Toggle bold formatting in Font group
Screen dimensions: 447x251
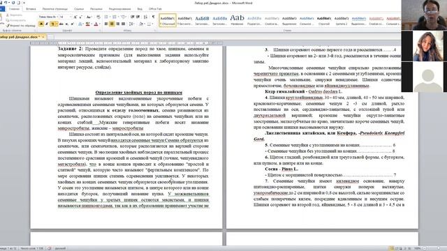41,24
